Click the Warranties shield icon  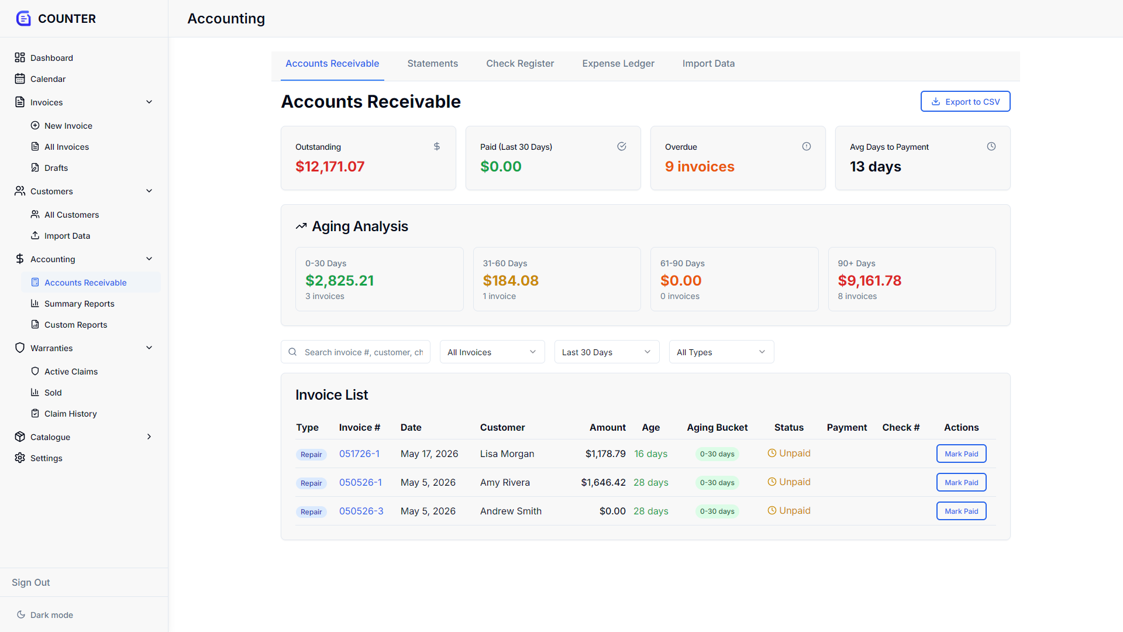click(20, 348)
